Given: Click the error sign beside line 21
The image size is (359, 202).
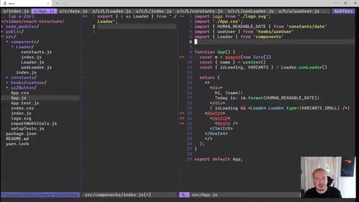Looking at the screenshot, I should [x=182, y=118].
